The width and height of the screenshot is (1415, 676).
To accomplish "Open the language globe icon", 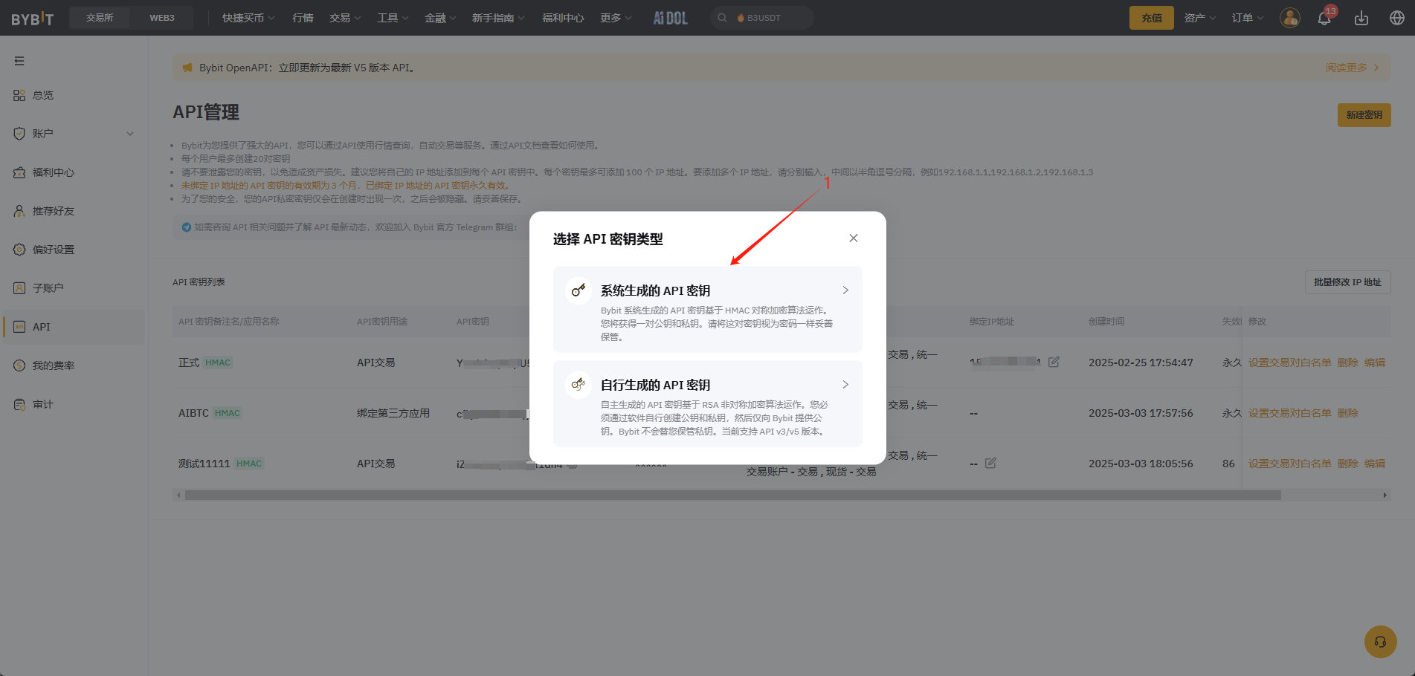I will (x=1397, y=18).
